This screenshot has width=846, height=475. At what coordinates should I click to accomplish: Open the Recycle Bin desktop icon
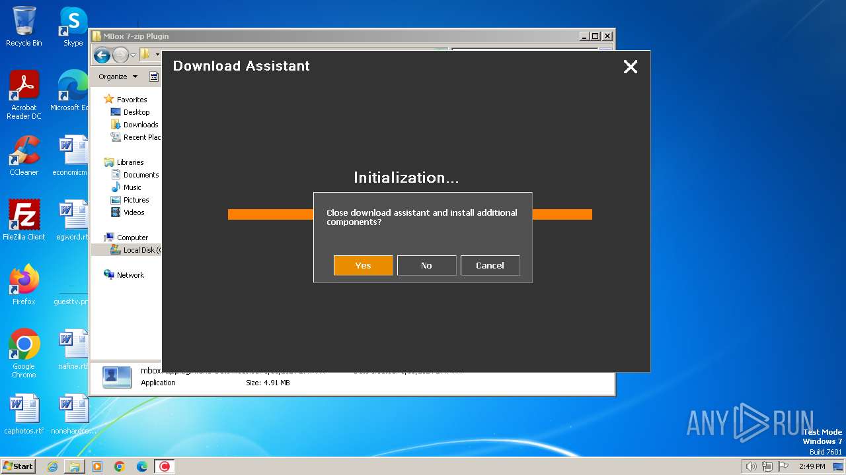(24, 26)
